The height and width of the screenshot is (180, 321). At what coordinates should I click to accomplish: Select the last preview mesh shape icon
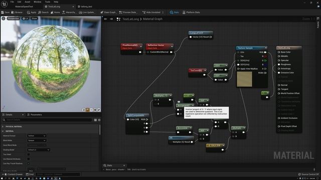pos(99,110)
